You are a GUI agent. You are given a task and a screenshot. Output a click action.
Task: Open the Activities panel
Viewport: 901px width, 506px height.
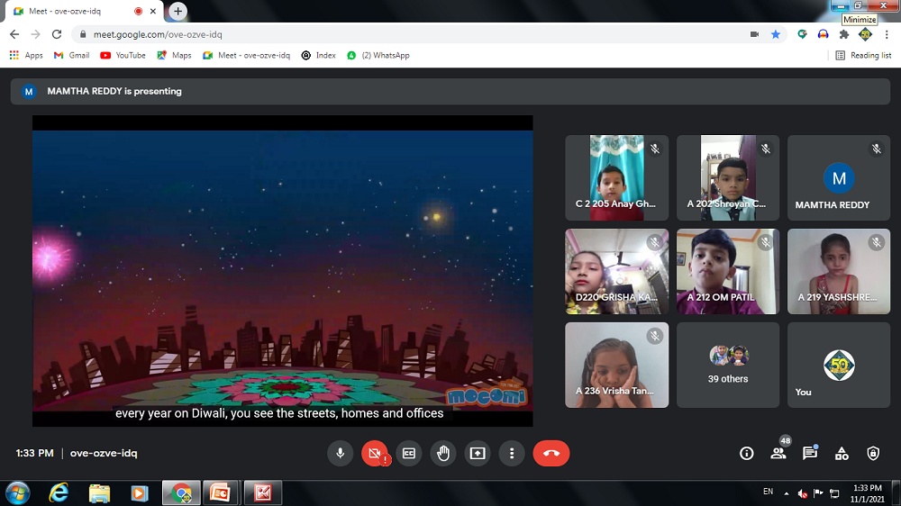842,454
